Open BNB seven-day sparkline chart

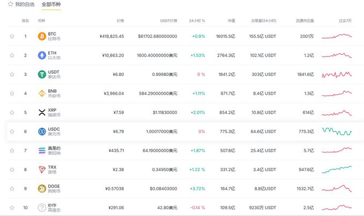[x=337, y=94]
